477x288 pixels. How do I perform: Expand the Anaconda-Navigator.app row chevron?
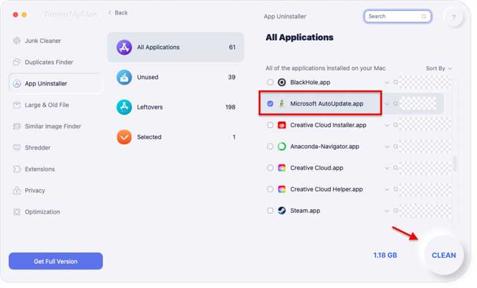tap(387, 147)
